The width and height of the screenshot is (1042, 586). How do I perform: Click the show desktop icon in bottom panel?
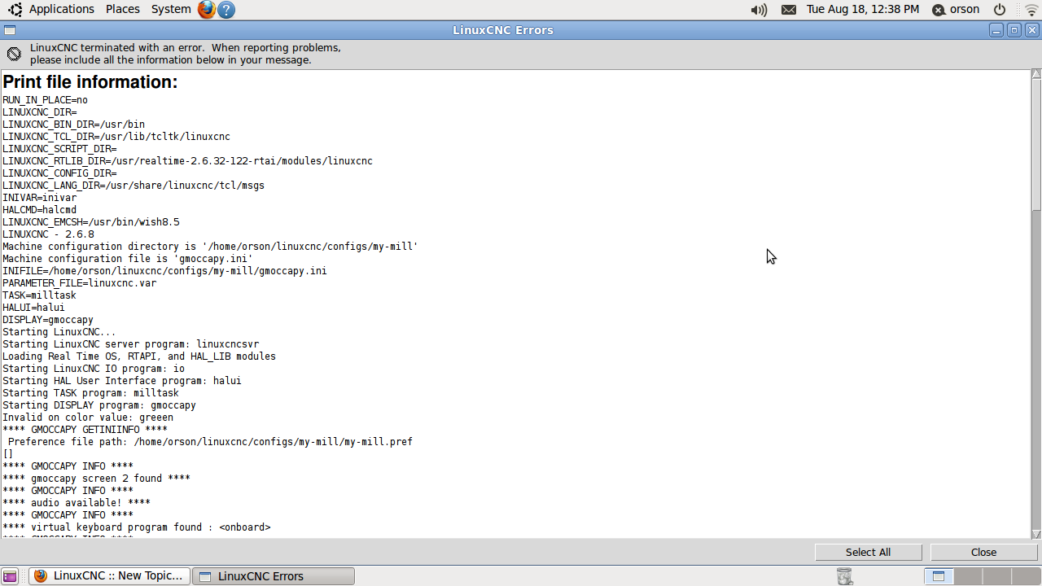(11, 576)
